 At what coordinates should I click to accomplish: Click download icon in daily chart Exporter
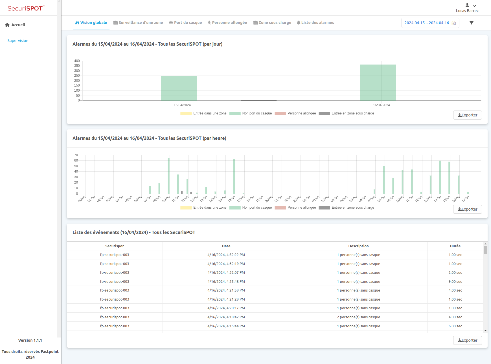pyautogui.click(x=459, y=115)
